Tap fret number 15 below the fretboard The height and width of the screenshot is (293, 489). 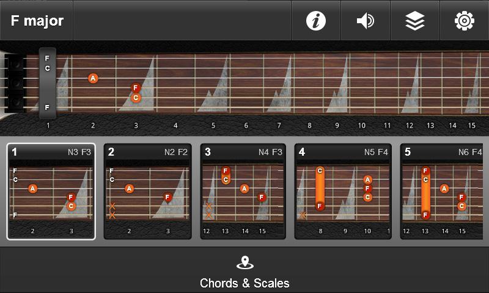click(471, 126)
